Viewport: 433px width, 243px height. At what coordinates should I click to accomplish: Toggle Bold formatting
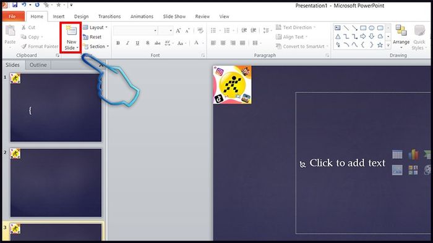pos(118,43)
